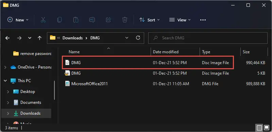Image resolution: width=272 pixels, height=132 pixels.
Task: Click the Paste clipboard icon
Action: tap(75, 20)
